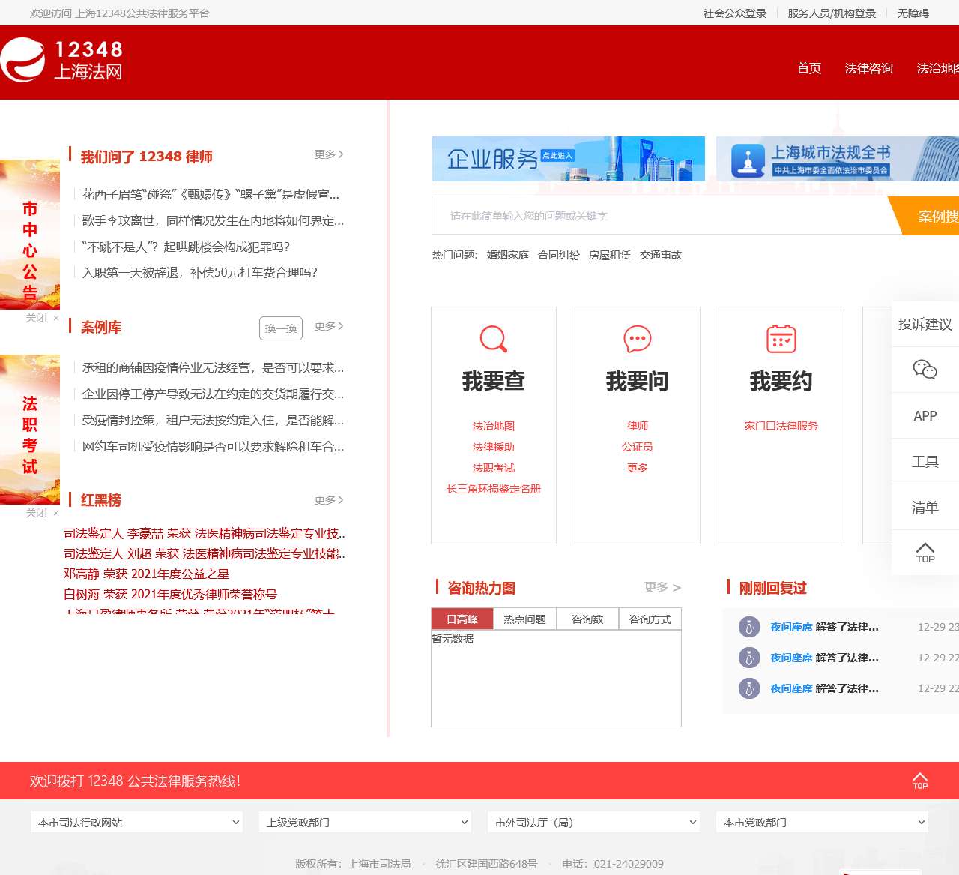
Task: Click hot topic 婚姻家庭
Action: point(508,255)
